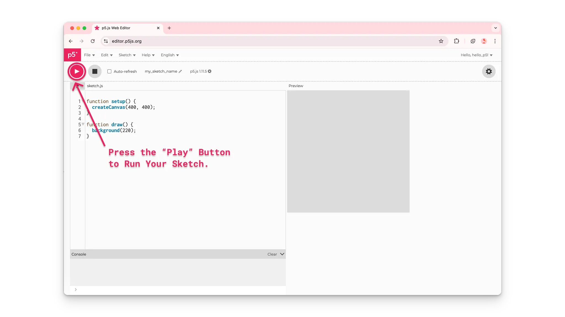This screenshot has width=565, height=317.
Task: Bookmark the page with the star icon
Action: (x=441, y=41)
